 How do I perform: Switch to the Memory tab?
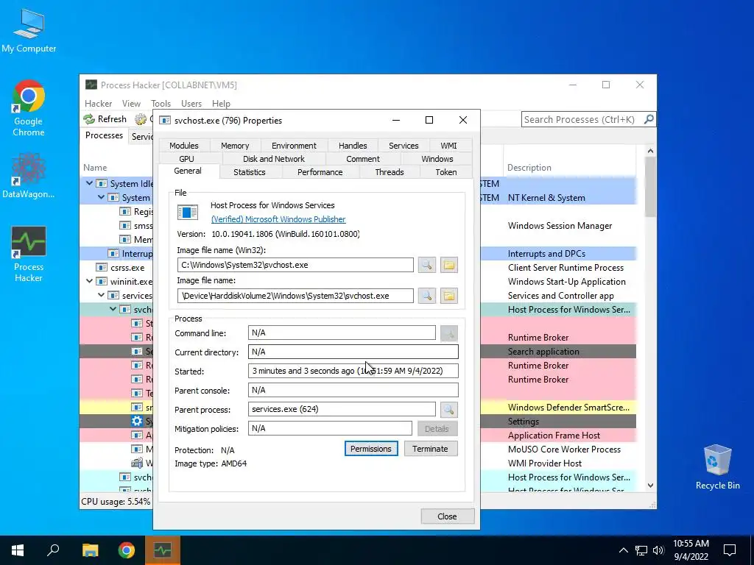[x=235, y=146]
